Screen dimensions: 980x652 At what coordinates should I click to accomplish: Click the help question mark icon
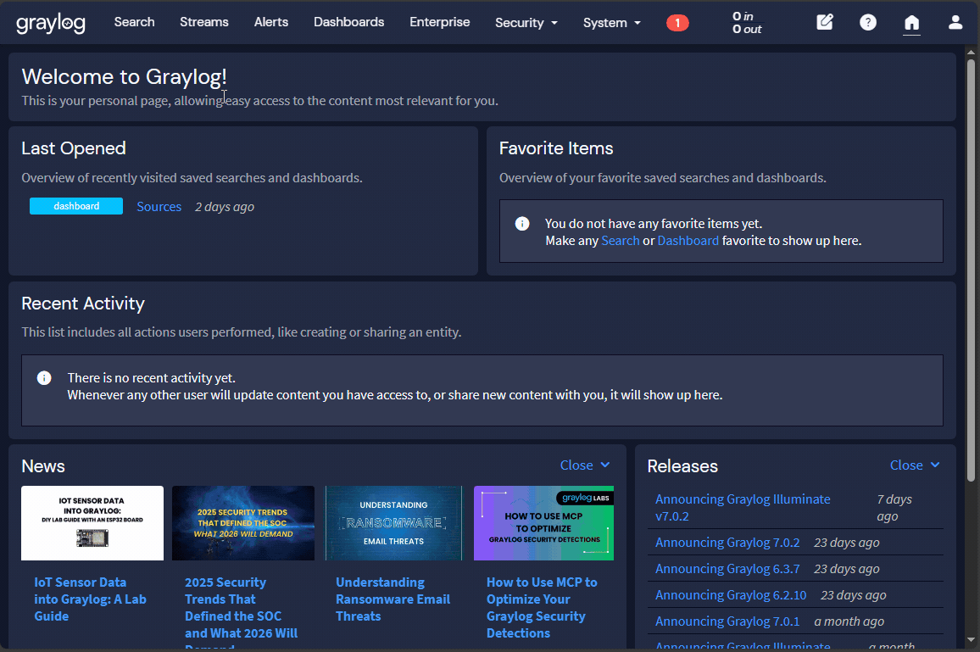click(868, 23)
